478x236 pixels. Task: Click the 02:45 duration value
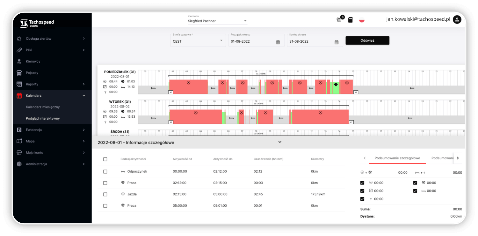258,194
